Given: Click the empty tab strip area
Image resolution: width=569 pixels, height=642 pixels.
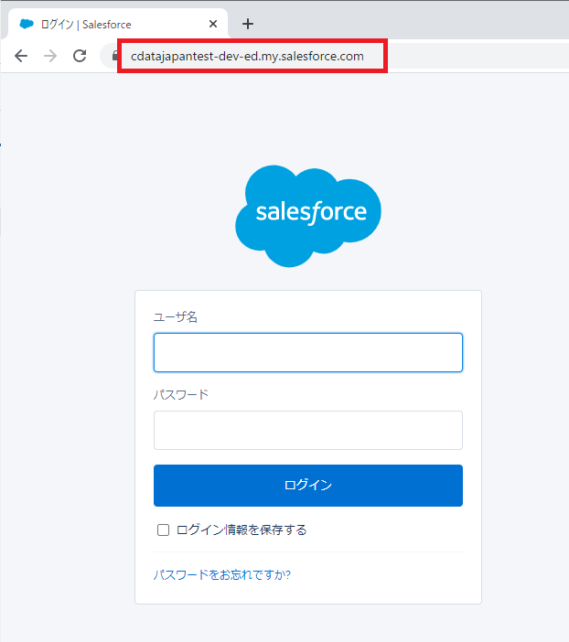Looking at the screenshot, I should (412, 23).
